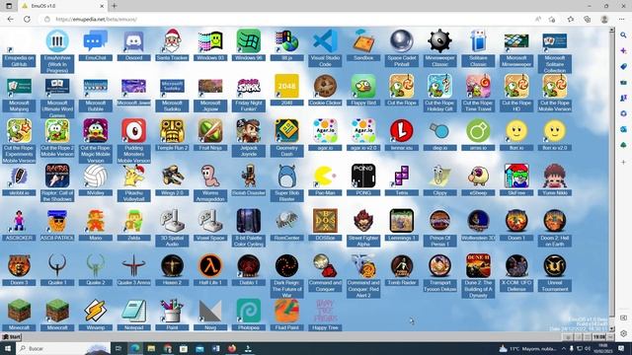
Task: Open Santa Tracker icon
Action: tap(172, 41)
